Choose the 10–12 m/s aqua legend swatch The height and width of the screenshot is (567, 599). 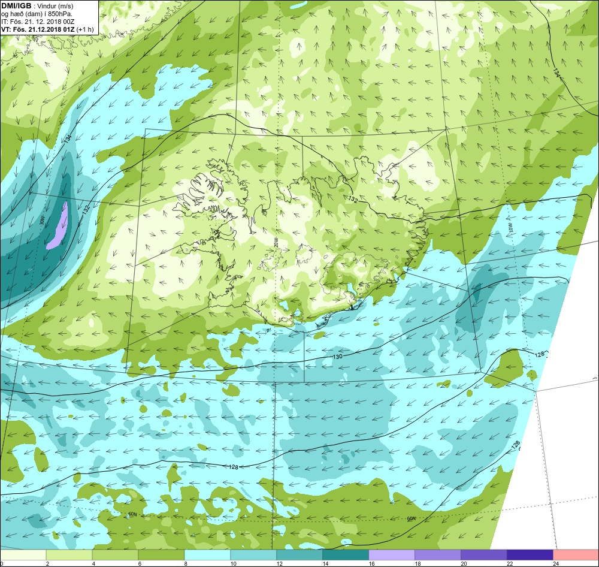pyautogui.click(x=253, y=554)
